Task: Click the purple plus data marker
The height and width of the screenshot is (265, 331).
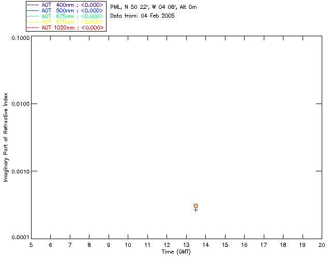Action: tap(195, 210)
